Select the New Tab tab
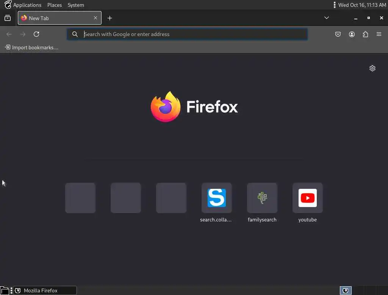 pyautogui.click(x=59, y=18)
